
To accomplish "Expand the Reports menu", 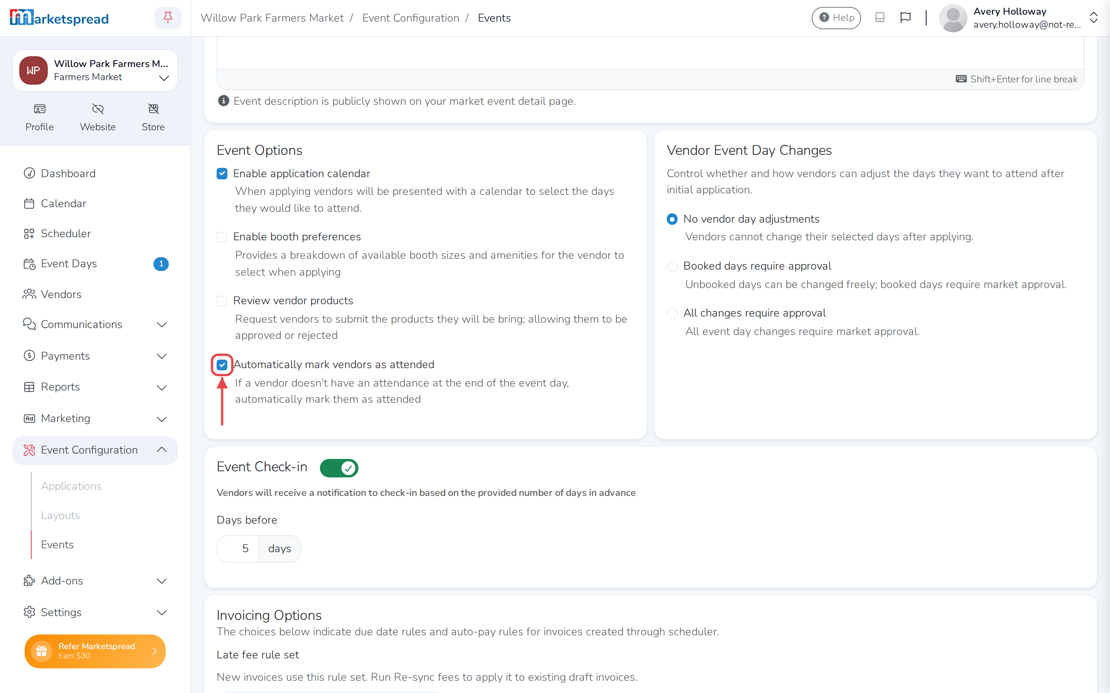I will click(x=95, y=387).
